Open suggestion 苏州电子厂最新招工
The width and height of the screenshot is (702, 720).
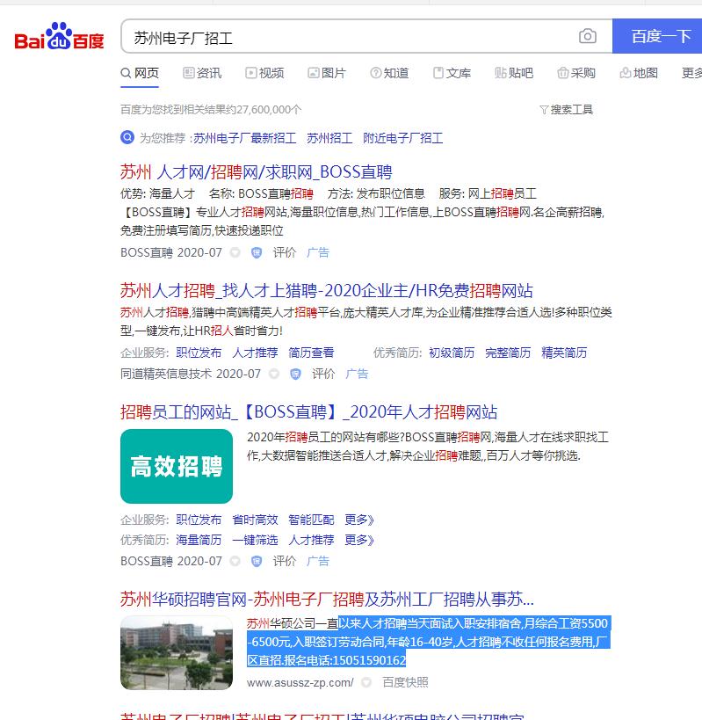(244, 138)
